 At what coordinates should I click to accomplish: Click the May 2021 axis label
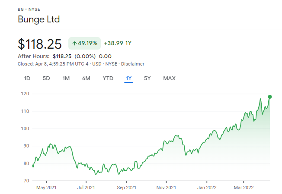click(46, 188)
